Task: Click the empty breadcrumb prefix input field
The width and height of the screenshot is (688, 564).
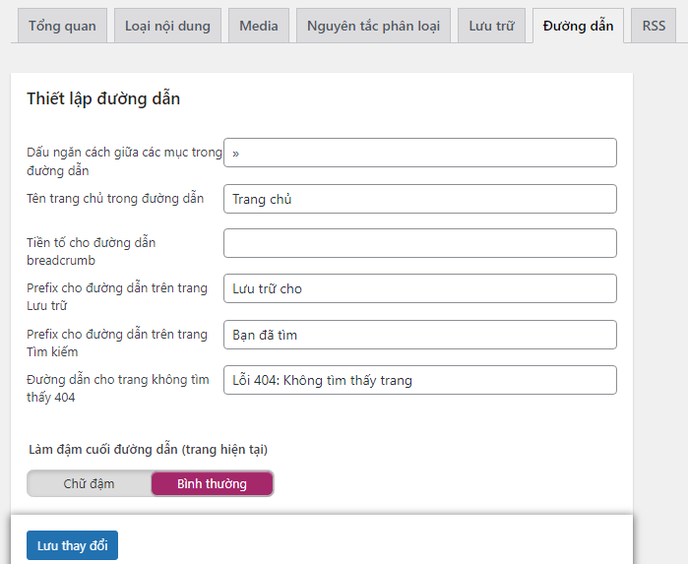Action: (x=420, y=243)
